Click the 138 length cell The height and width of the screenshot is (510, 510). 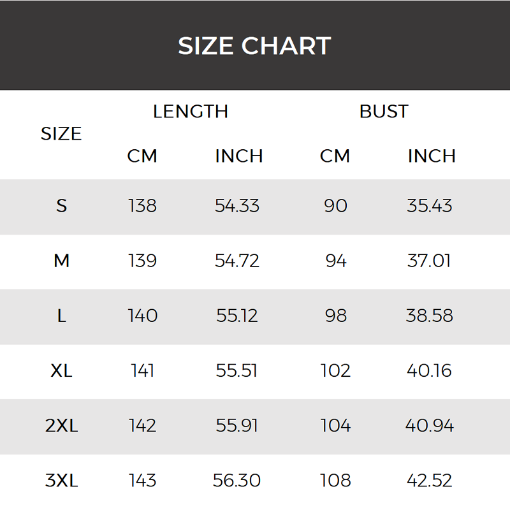(x=142, y=206)
